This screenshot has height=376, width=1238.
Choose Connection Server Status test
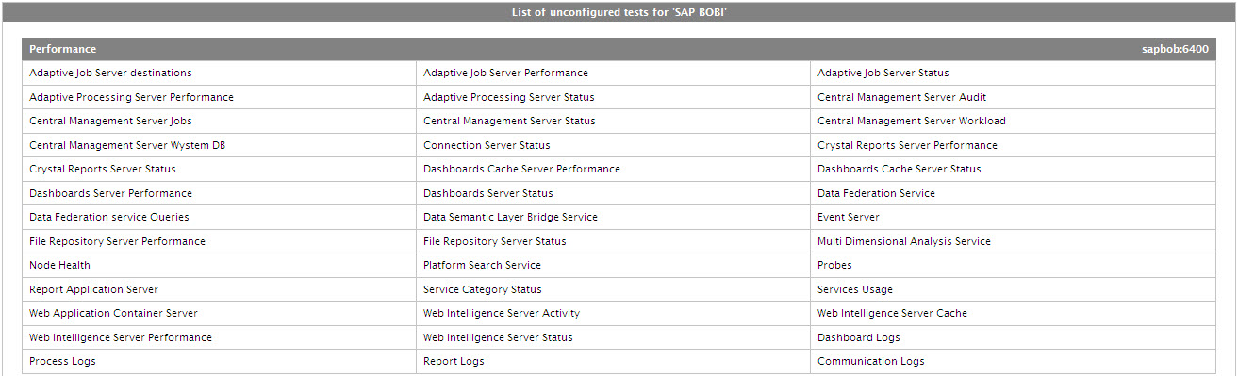(487, 145)
